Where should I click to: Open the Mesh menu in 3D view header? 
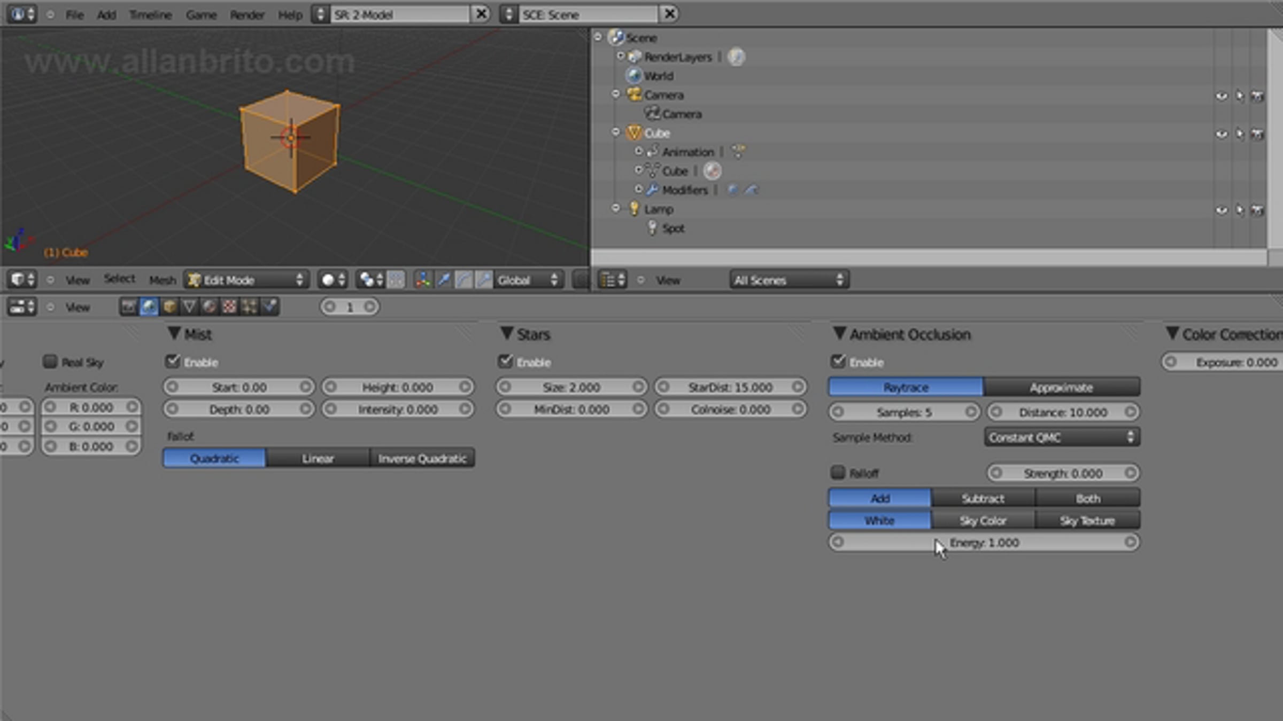point(163,280)
